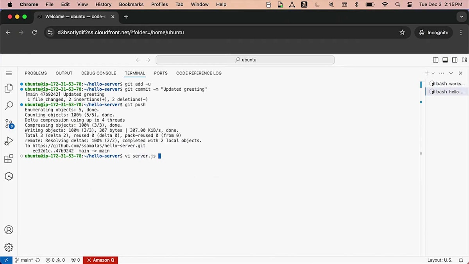Maximize panel with chevron icon
Image resolution: width=469 pixels, height=264 pixels.
pos(451,73)
